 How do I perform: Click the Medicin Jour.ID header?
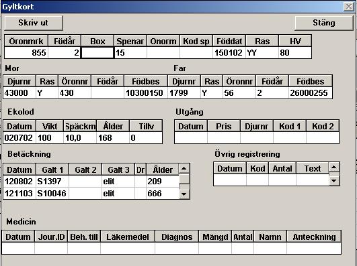(x=51, y=237)
